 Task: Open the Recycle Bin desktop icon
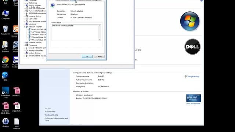click(6, 30)
